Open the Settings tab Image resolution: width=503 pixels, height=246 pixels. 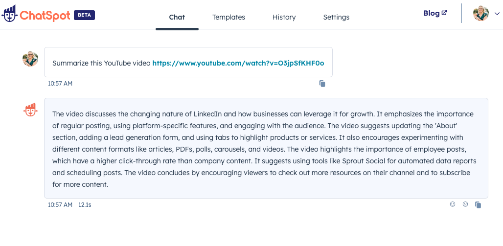pyautogui.click(x=336, y=17)
